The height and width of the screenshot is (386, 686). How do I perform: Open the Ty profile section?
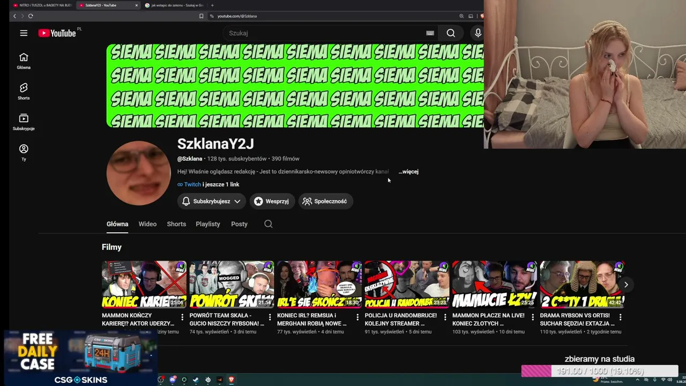click(24, 153)
